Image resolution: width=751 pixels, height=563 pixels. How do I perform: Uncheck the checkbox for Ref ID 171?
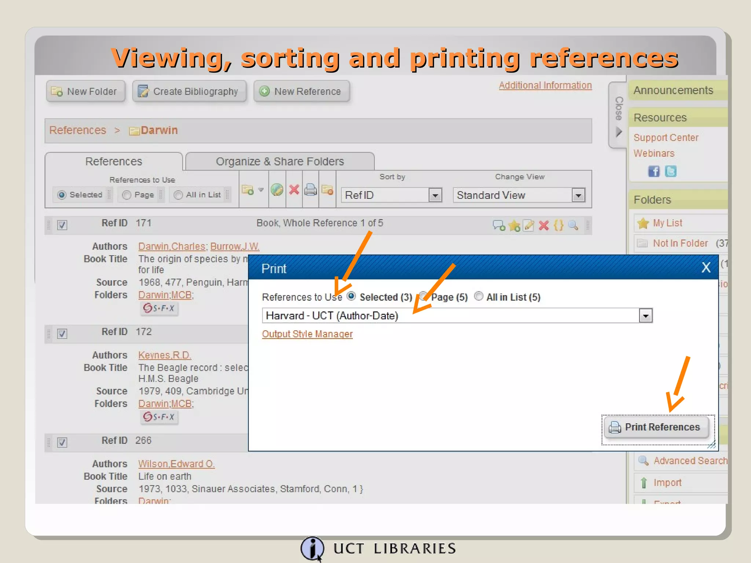point(62,225)
